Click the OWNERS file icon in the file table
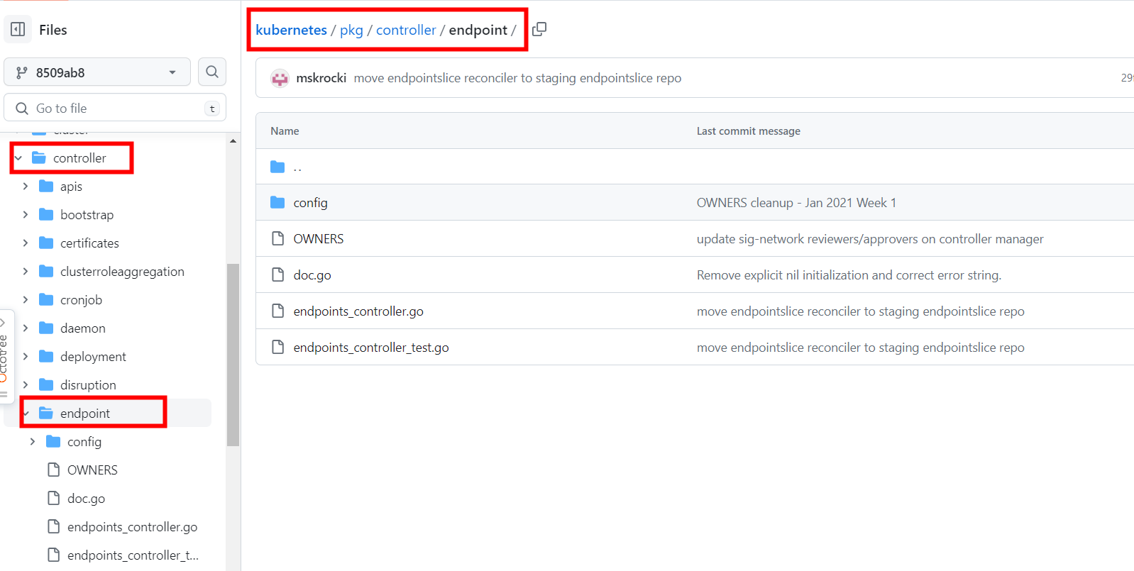This screenshot has height=571, width=1134. coord(278,239)
